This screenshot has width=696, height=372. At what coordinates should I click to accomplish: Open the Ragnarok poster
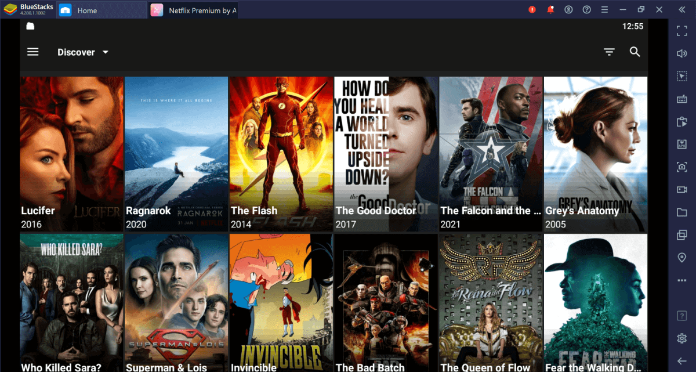(x=176, y=154)
